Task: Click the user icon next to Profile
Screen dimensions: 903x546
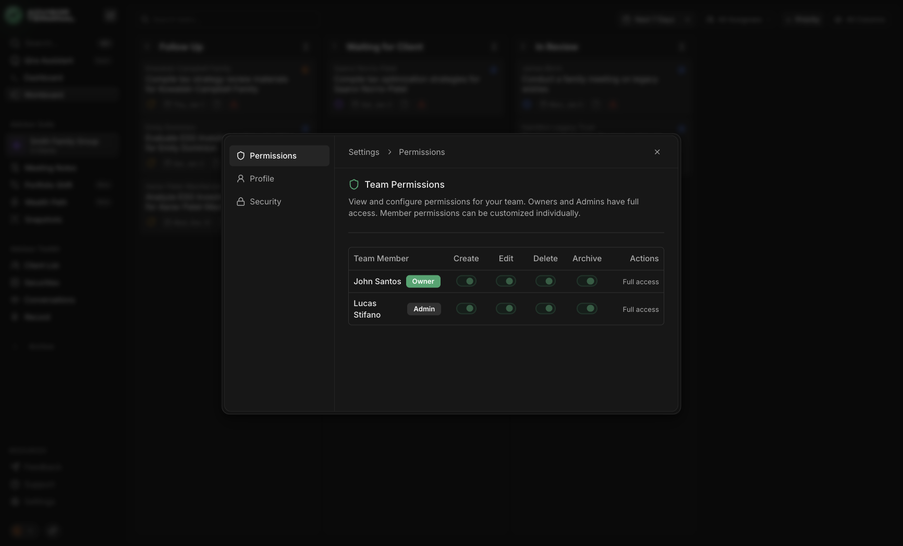Action: (x=240, y=179)
